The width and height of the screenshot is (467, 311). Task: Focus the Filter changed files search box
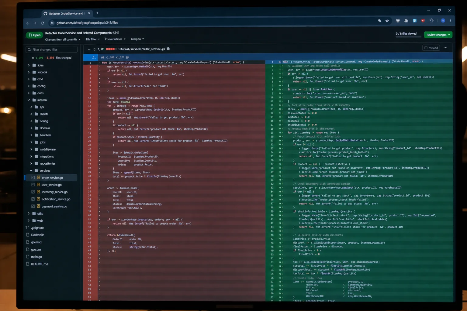(52, 50)
